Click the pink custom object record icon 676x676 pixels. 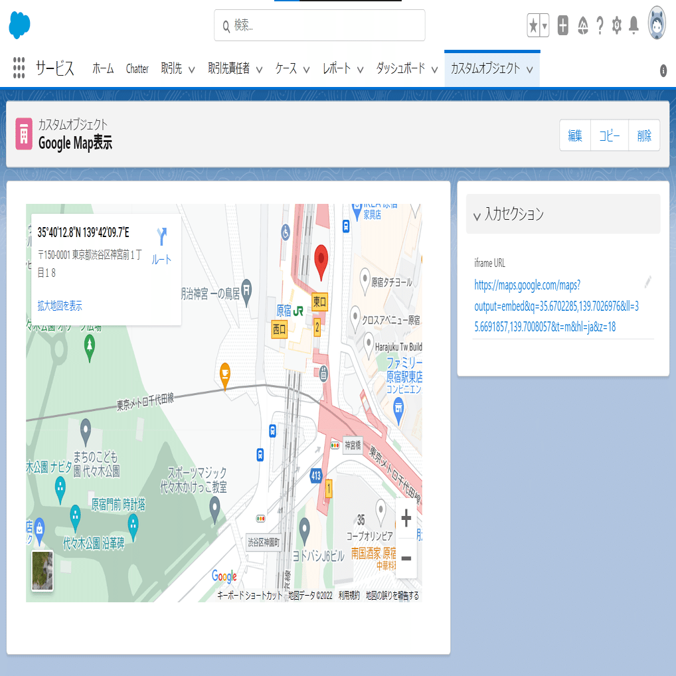24,133
